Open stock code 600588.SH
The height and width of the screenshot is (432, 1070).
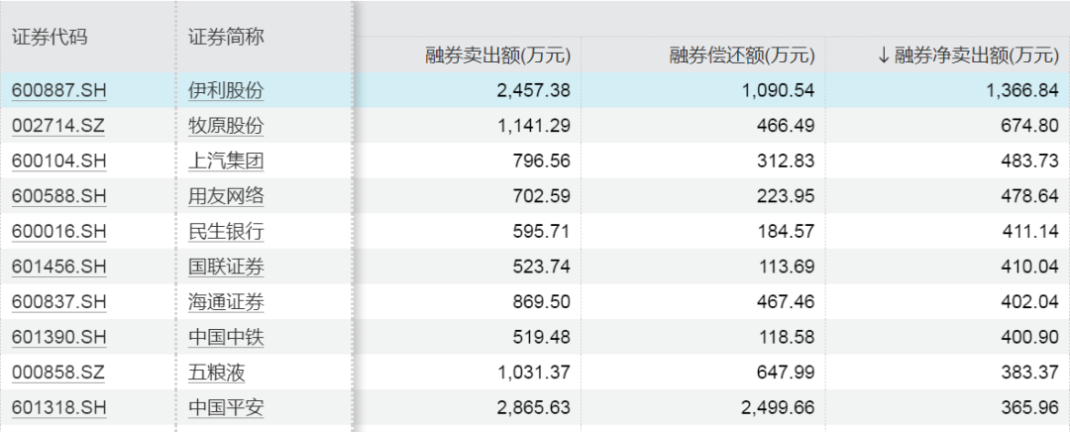(58, 197)
